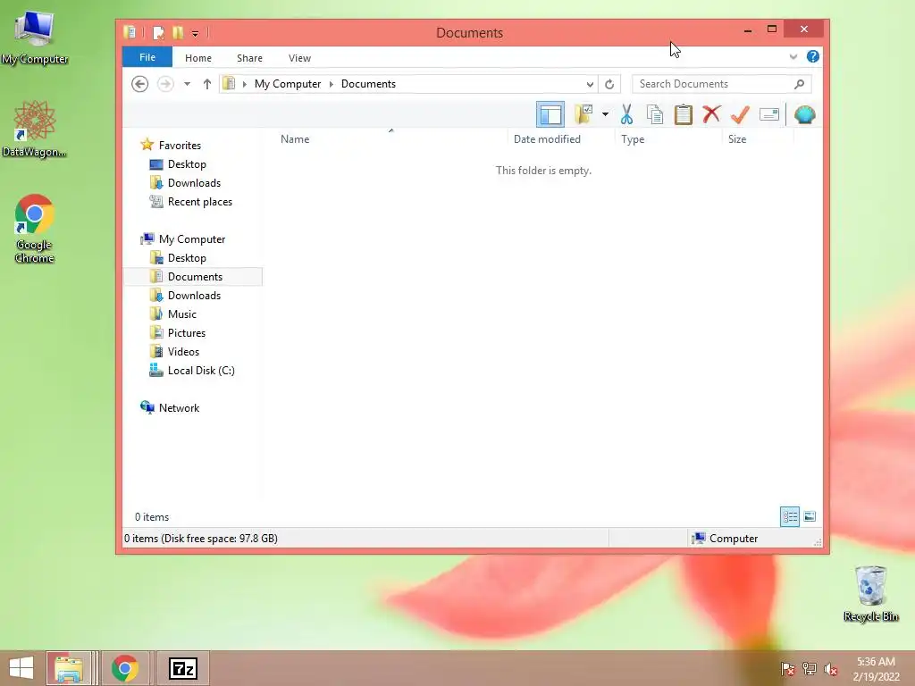Go back with the Back arrow
The height and width of the screenshot is (686, 915).
139,84
